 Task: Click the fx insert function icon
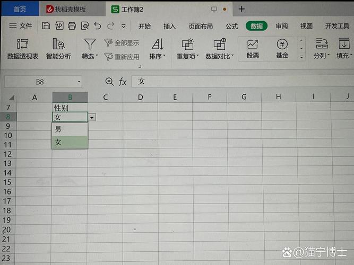[123, 82]
